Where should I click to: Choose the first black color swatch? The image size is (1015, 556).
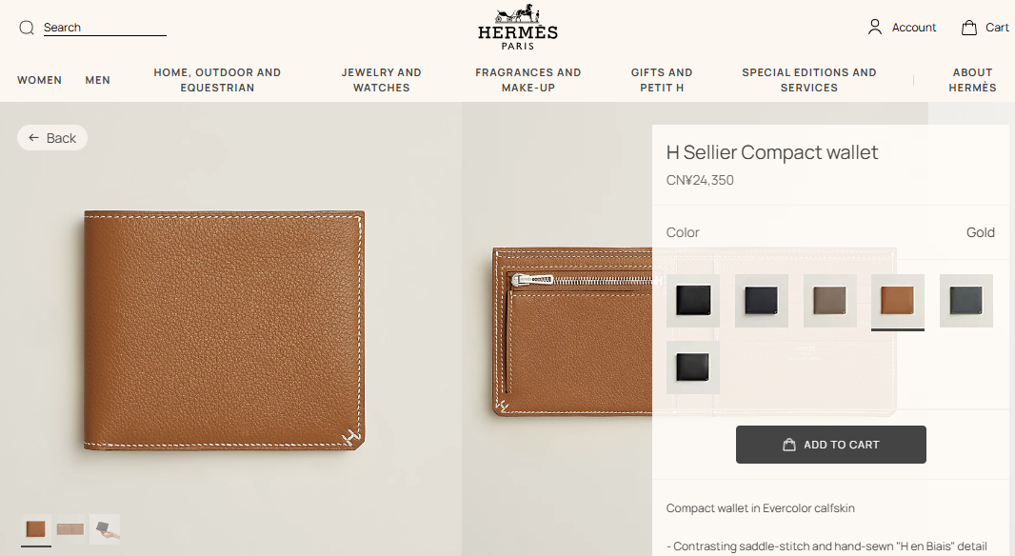tap(693, 301)
